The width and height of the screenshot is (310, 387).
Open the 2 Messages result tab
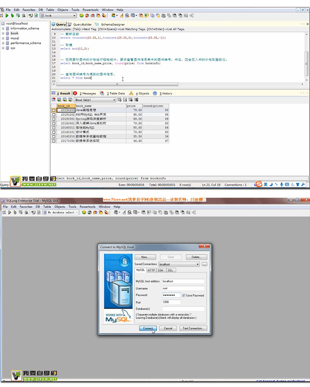click(85, 93)
